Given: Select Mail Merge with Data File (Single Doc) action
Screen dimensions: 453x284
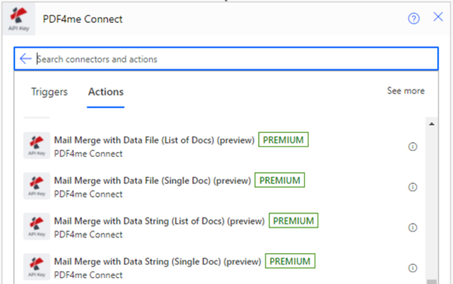Looking at the screenshot, I should 152,181.
